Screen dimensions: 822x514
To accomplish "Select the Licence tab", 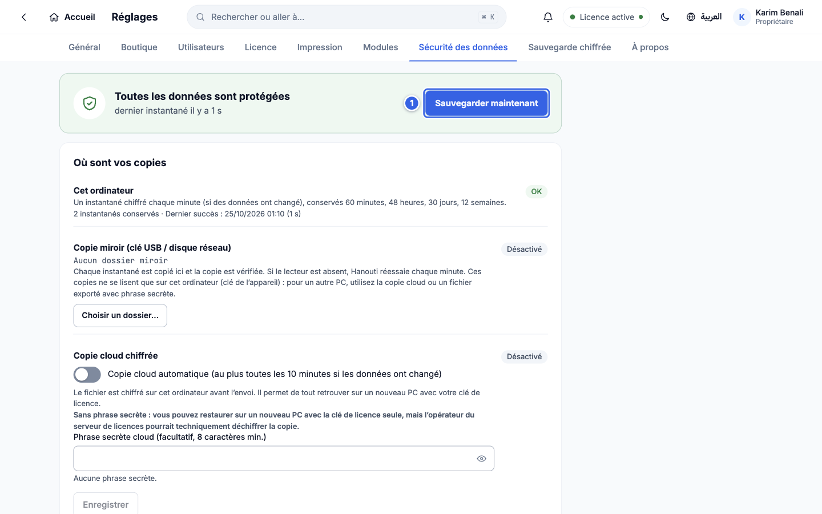I will pyautogui.click(x=261, y=47).
